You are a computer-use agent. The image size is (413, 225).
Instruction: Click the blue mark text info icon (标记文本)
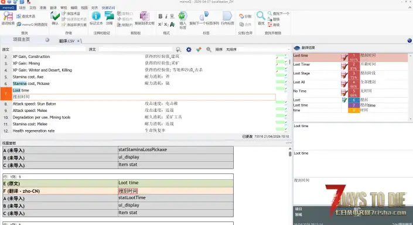pyautogui.click(x=96, y=16)
